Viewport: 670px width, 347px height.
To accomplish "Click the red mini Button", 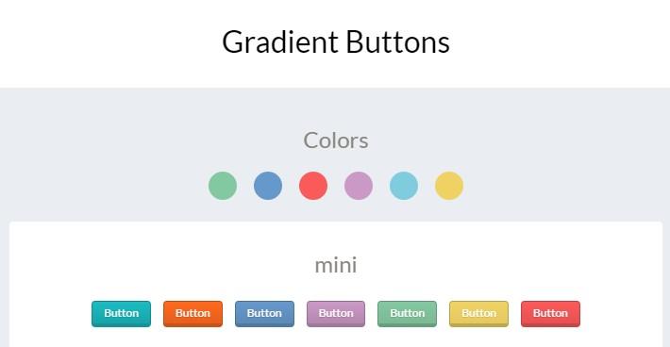I will pos(550,314).
